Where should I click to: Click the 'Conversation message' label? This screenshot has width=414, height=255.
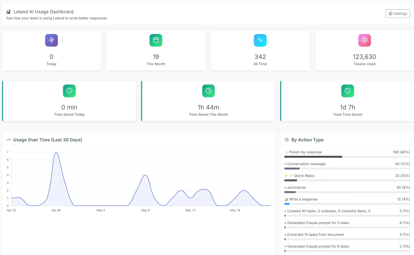(306, 164)
